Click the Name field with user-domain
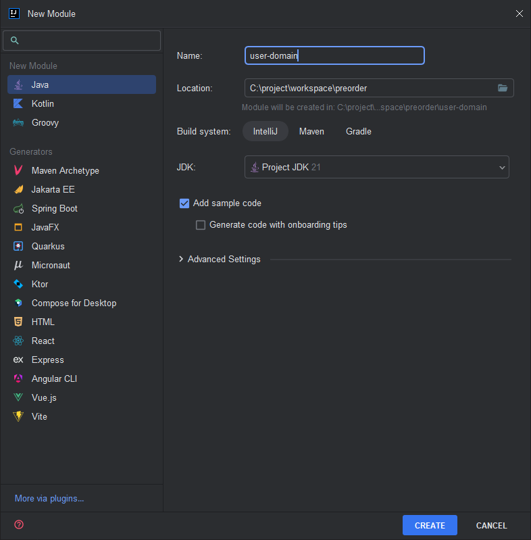Image resolution: width=531 pixels, height=540 pixels. pos(334,55)
